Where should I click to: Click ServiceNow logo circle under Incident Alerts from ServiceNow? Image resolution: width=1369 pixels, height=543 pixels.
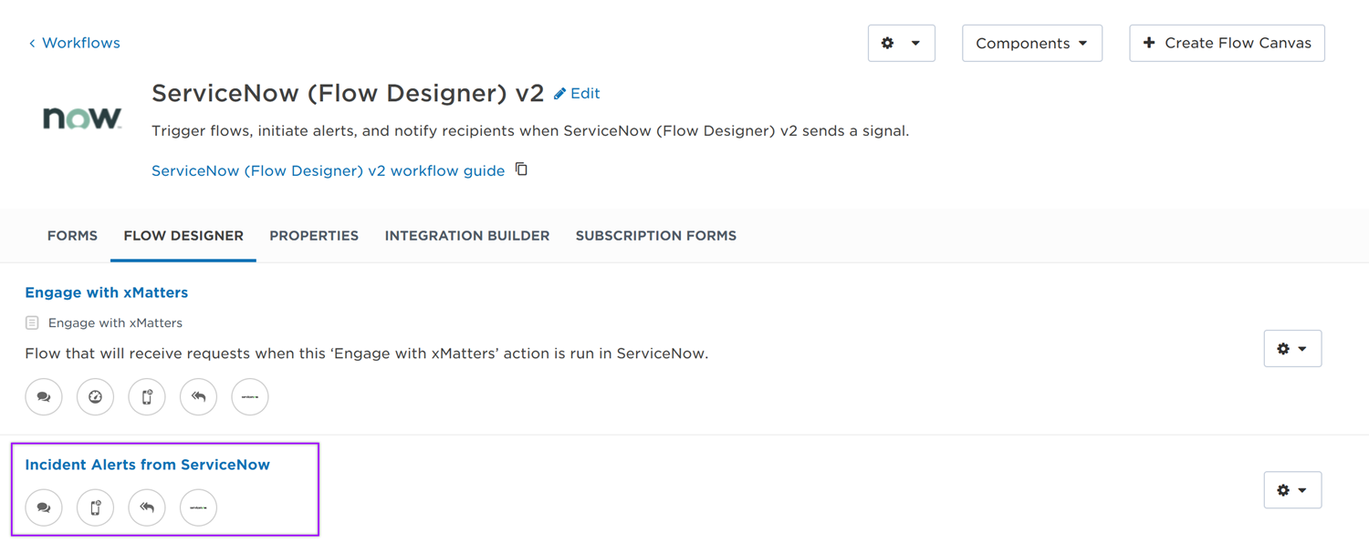coord(198,507)
